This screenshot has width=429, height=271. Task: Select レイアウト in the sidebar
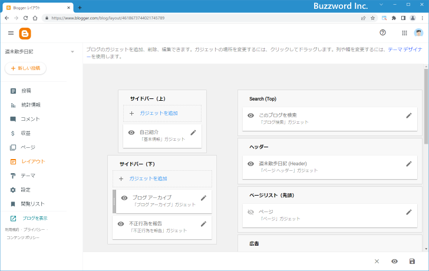(28, 161)
